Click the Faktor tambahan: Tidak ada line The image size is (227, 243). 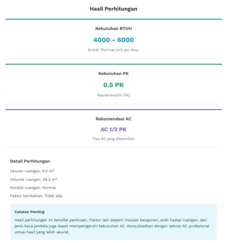(36, 196)
